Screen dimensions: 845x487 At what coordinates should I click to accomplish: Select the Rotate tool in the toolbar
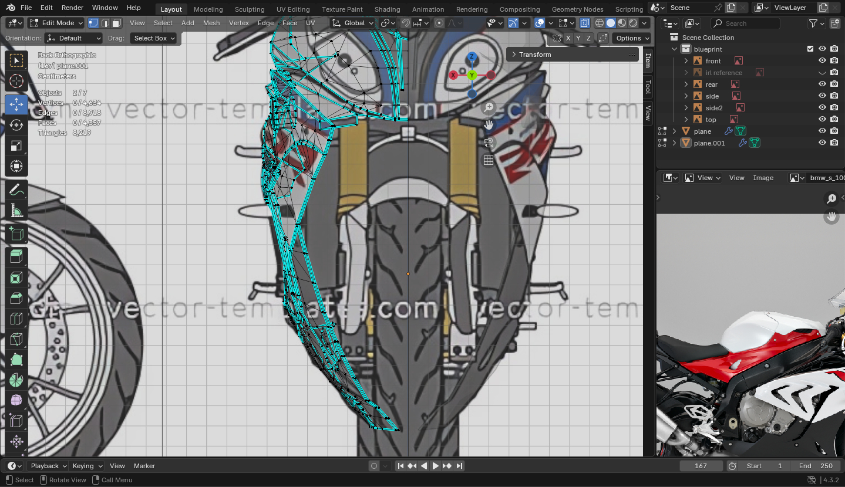(16, 125)
